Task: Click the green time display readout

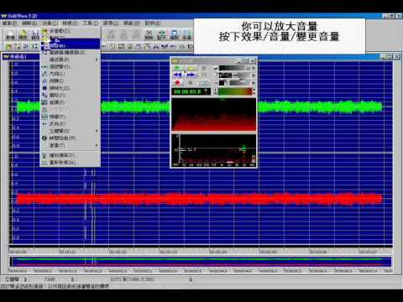Action: (191, 91)
